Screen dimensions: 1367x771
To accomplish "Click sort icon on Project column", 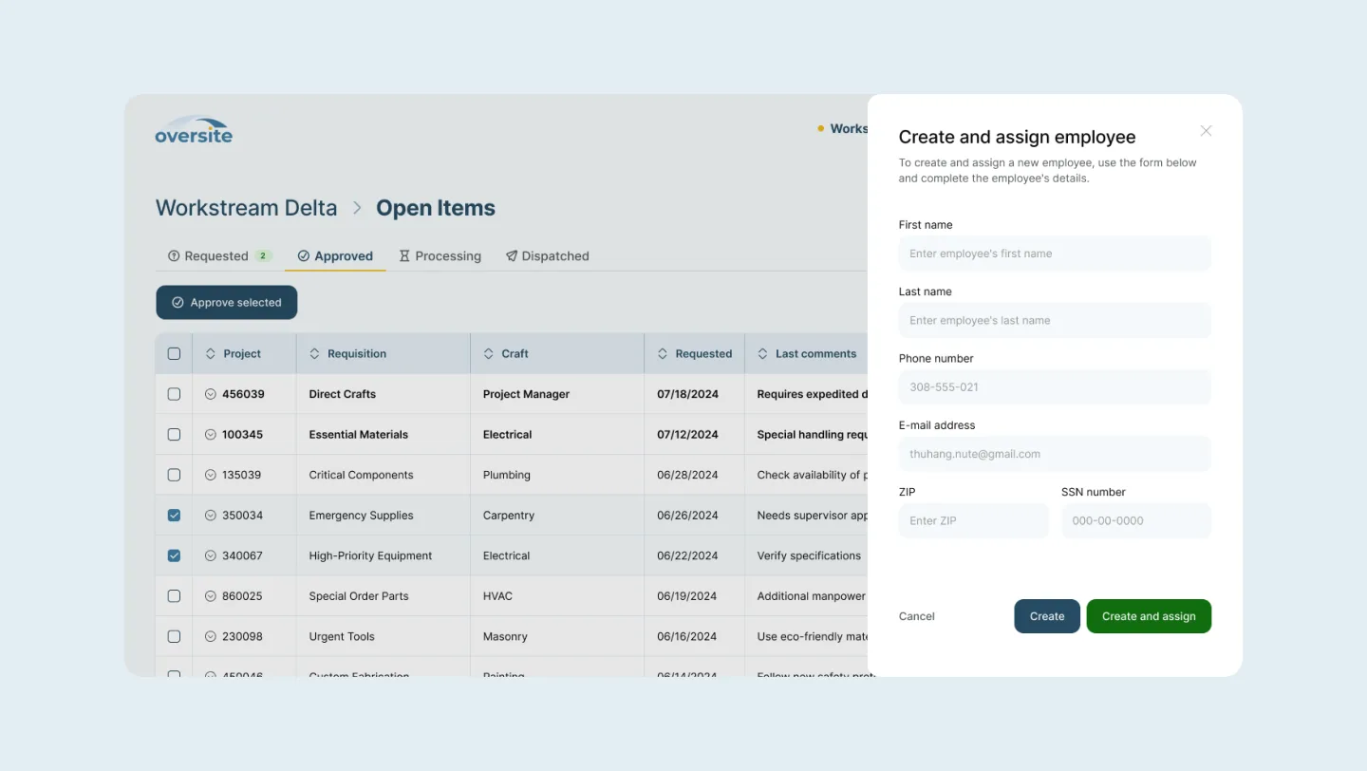I will point(211,354).
